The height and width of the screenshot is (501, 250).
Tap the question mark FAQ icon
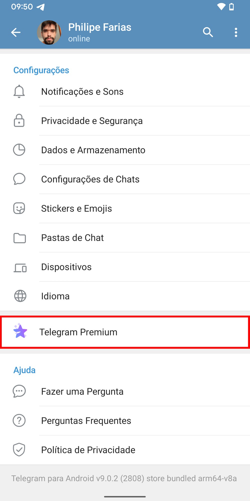pyautogui.click(x=19, y=421)
